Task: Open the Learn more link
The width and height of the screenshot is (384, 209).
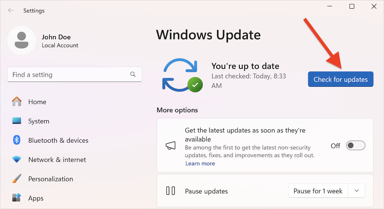Action: click(200, 163)
